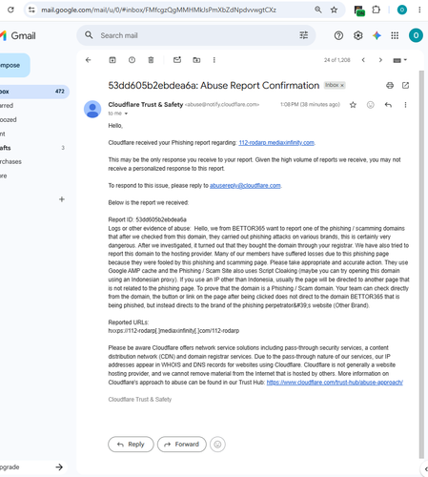Go to older email arrow

(x=380, y=60)
